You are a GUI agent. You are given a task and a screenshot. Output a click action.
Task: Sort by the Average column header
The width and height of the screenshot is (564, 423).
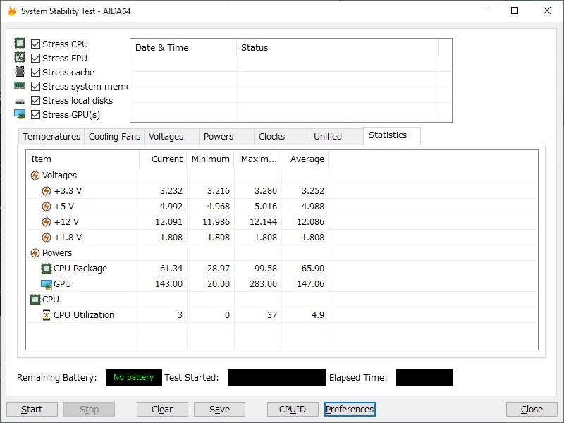(x=307, y=159)
